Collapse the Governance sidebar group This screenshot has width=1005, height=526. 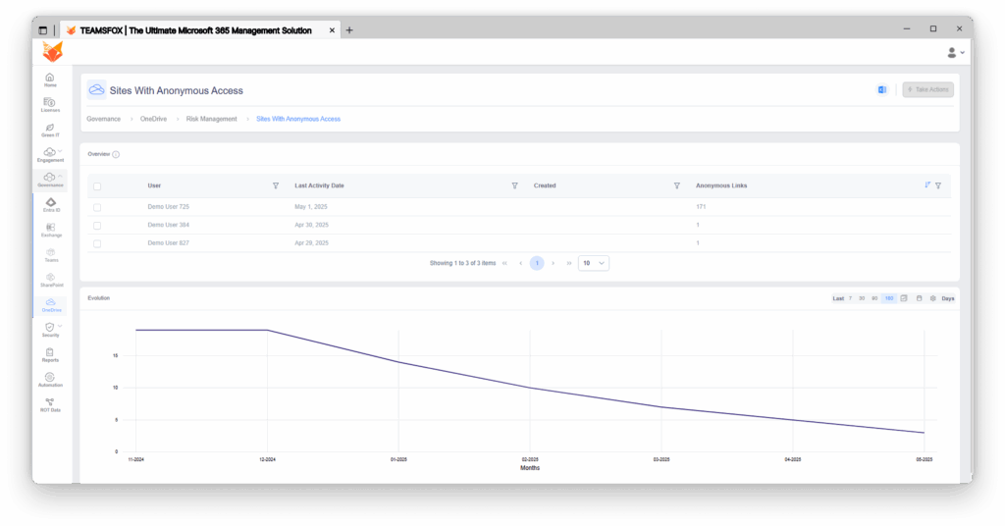tap(60, 177)
